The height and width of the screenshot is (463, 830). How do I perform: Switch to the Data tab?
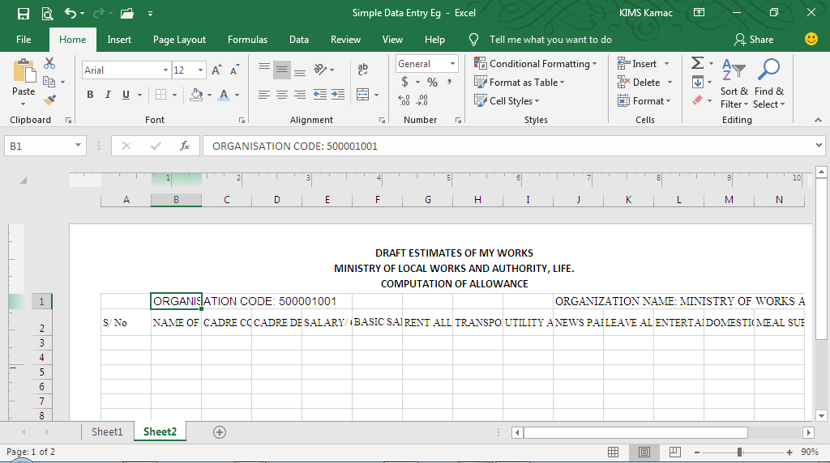298,40
